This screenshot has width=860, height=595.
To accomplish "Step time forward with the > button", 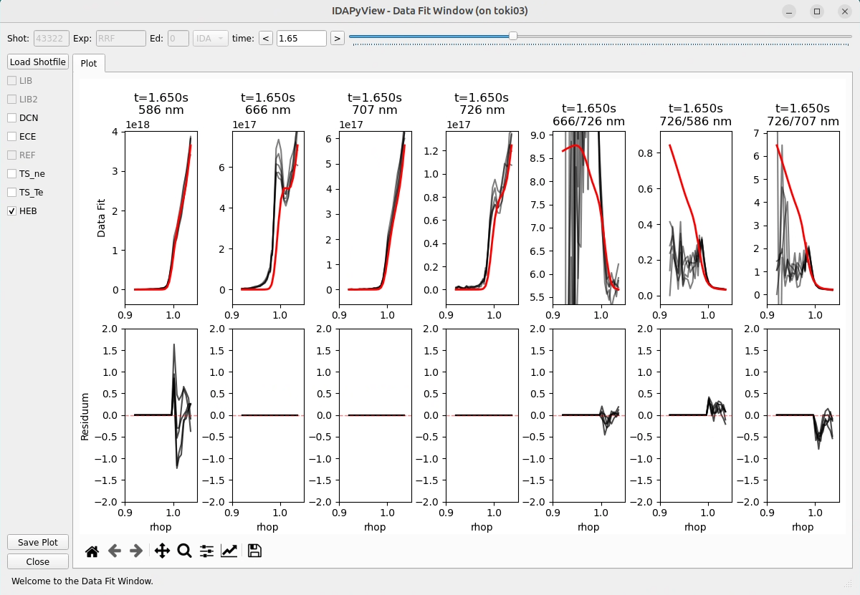I will 337,38.
